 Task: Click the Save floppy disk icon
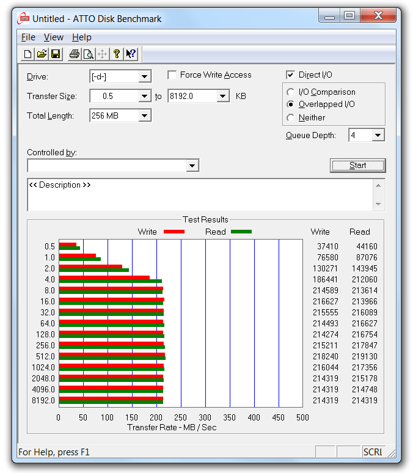point(56,54)
